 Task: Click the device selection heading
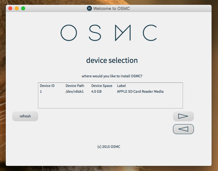[112, 60]
